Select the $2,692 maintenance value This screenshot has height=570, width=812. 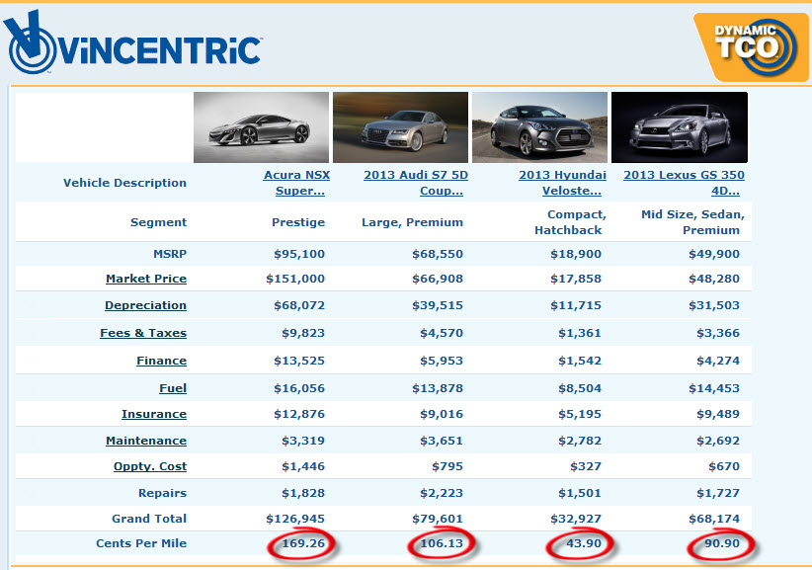[718, 441]
